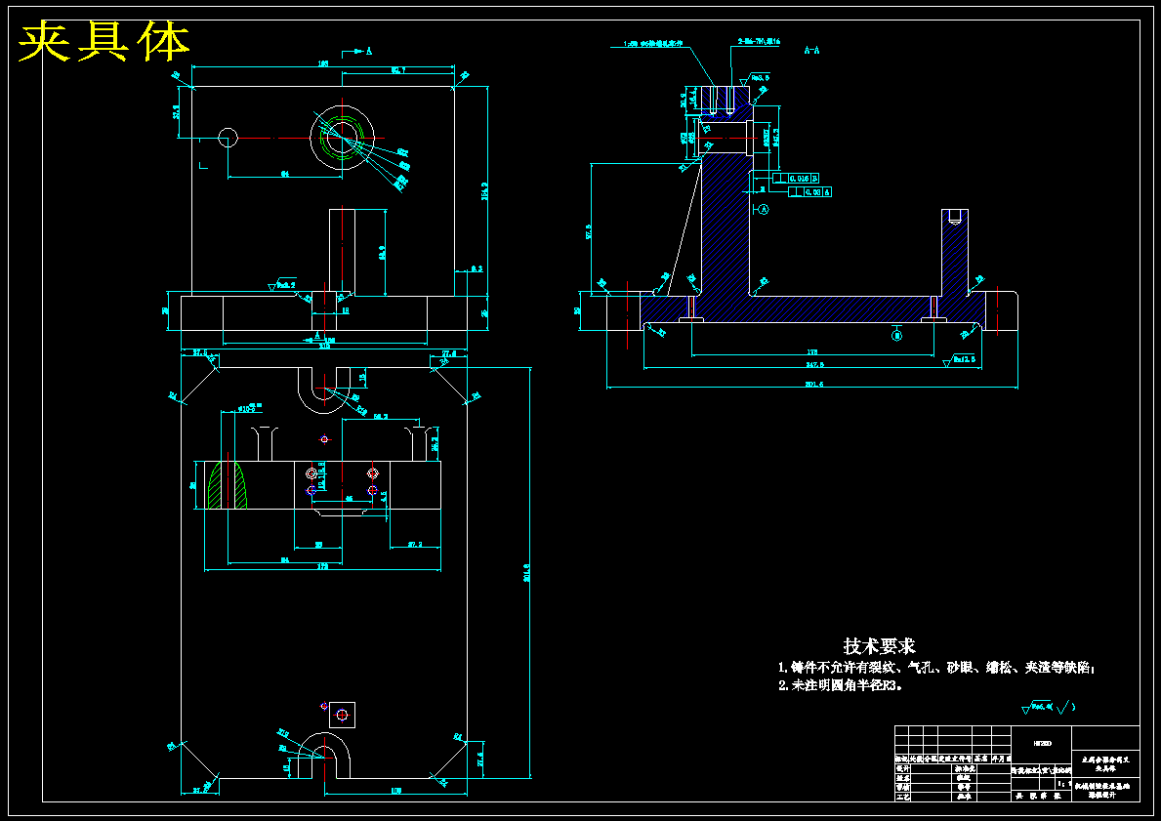Select the Ra12.5 surface roughness symbol
1161x821 pixels.
959,360
